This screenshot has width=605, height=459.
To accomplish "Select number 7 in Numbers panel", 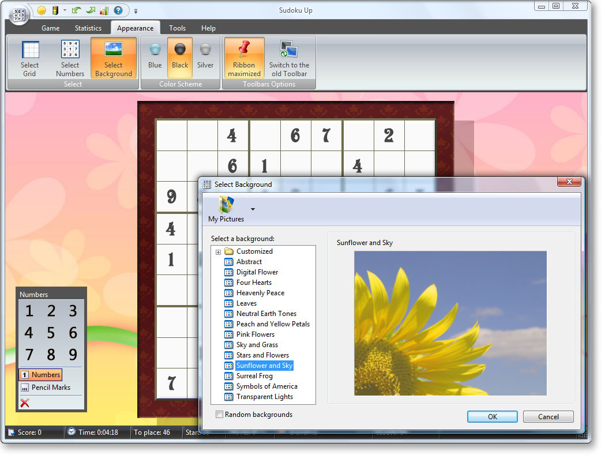I will [29, 355].
